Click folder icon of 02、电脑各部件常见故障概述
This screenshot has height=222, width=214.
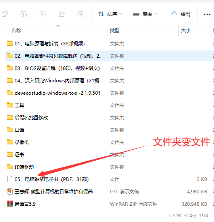click(x=10, y=56)
